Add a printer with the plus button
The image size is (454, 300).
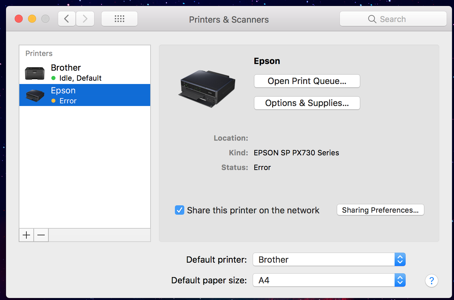pyautogui.click(x=26, y=235)
